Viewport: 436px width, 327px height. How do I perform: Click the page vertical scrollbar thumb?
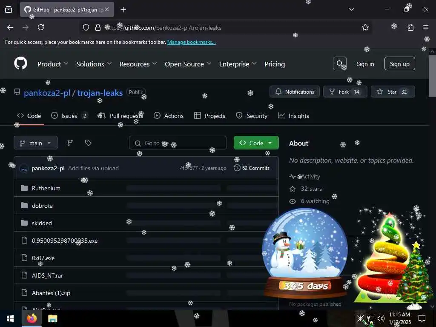[x=432, y=76]
